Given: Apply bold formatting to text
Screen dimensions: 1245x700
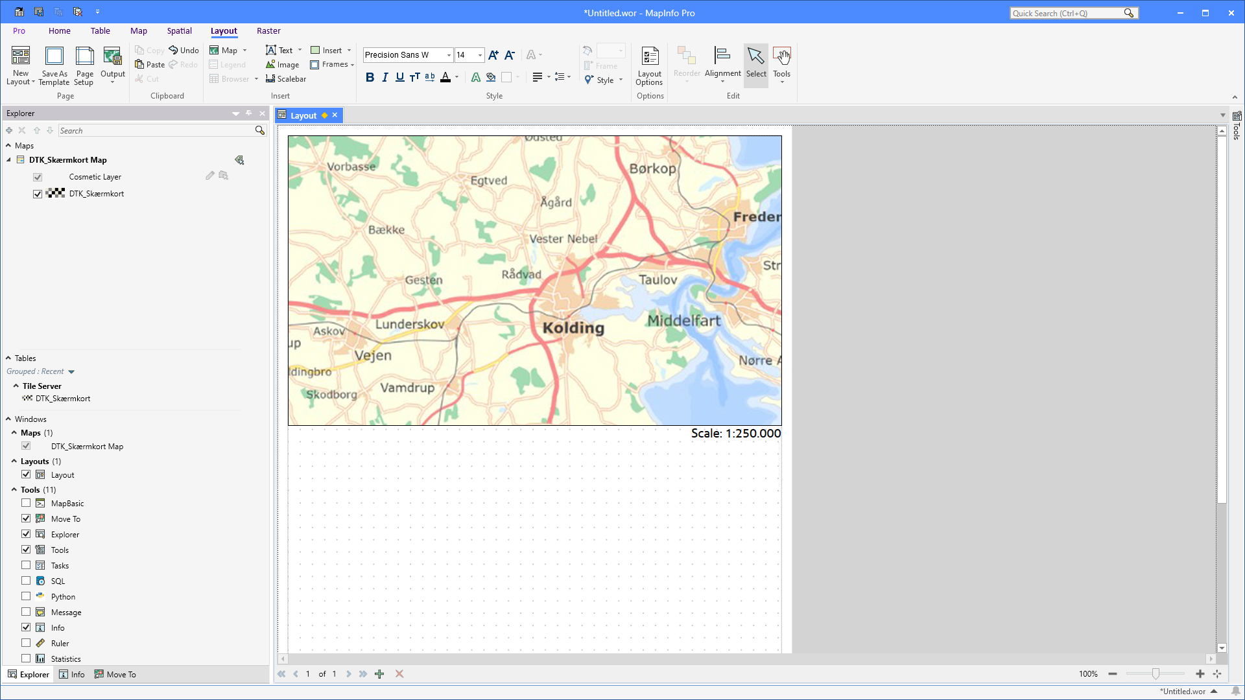Looking at the screenshot, I should (370, 76).
